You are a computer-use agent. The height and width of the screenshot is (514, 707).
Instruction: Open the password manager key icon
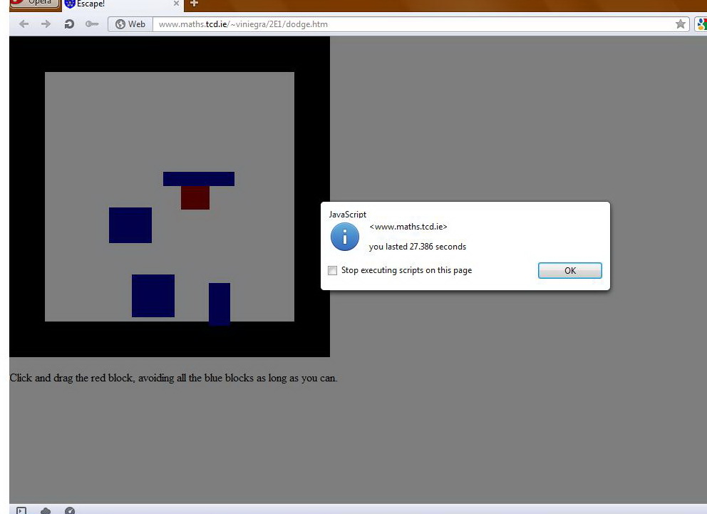pyautogui.click(x=92, y=24)
